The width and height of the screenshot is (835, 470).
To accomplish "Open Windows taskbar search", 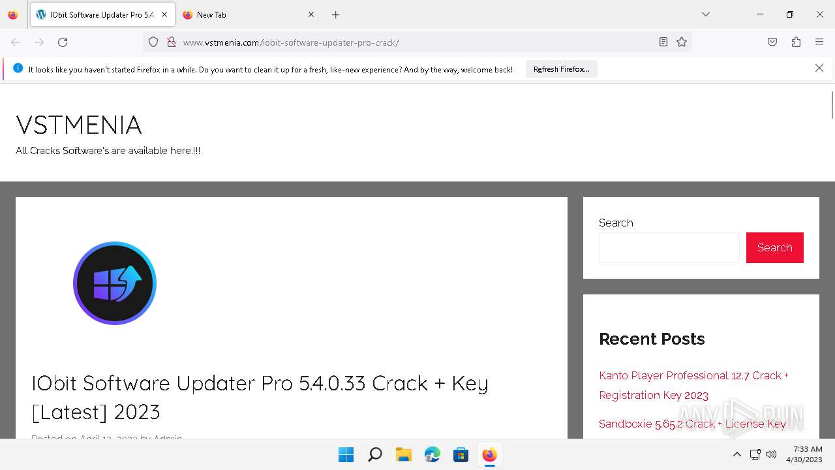I will coord(375,454).
